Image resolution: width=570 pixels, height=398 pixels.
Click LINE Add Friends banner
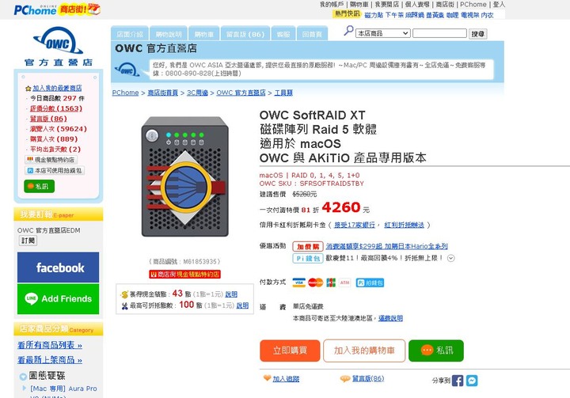click(x=58, y=299)
